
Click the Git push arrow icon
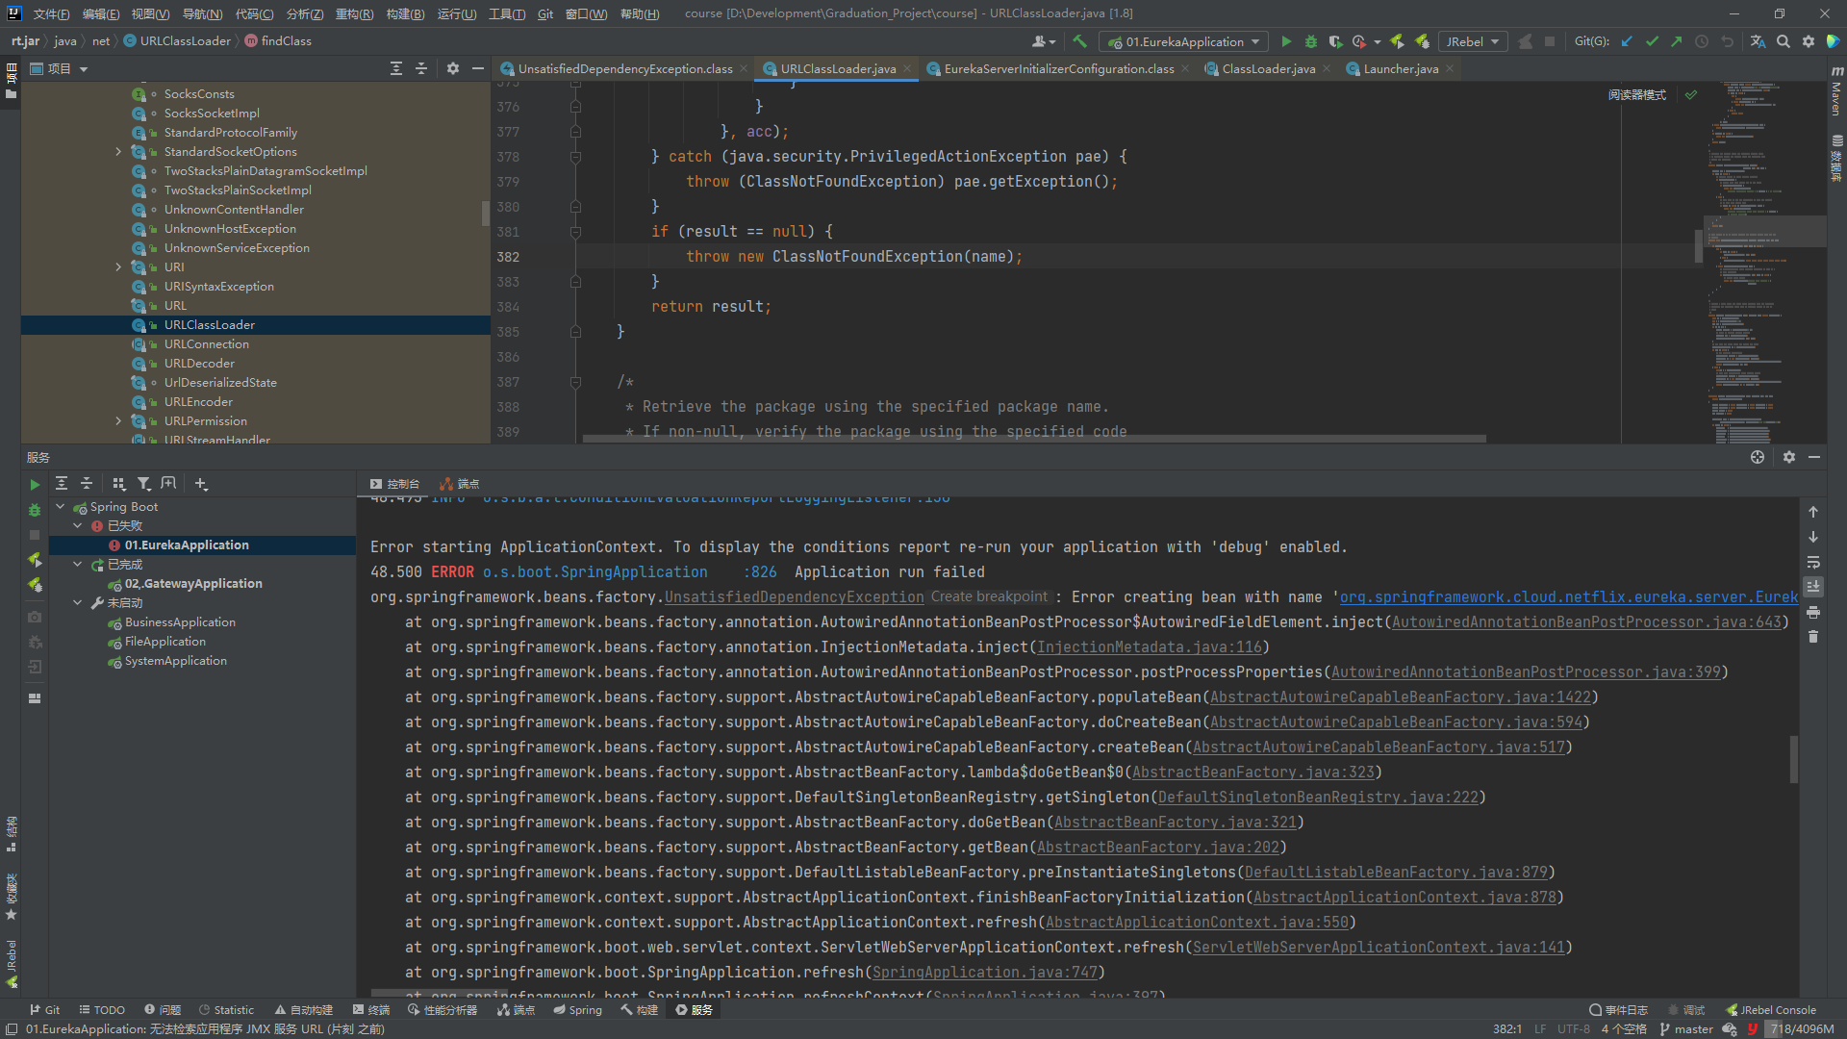(1677, 41)
